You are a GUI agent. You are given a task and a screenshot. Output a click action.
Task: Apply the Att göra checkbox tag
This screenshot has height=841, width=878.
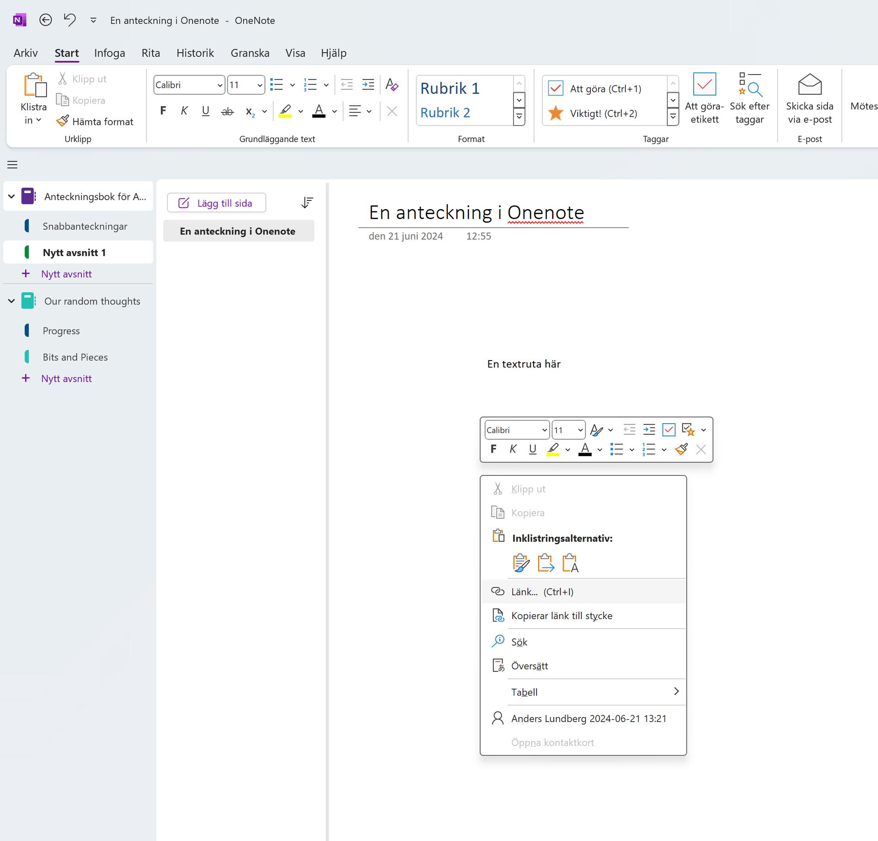pos(555,88)
